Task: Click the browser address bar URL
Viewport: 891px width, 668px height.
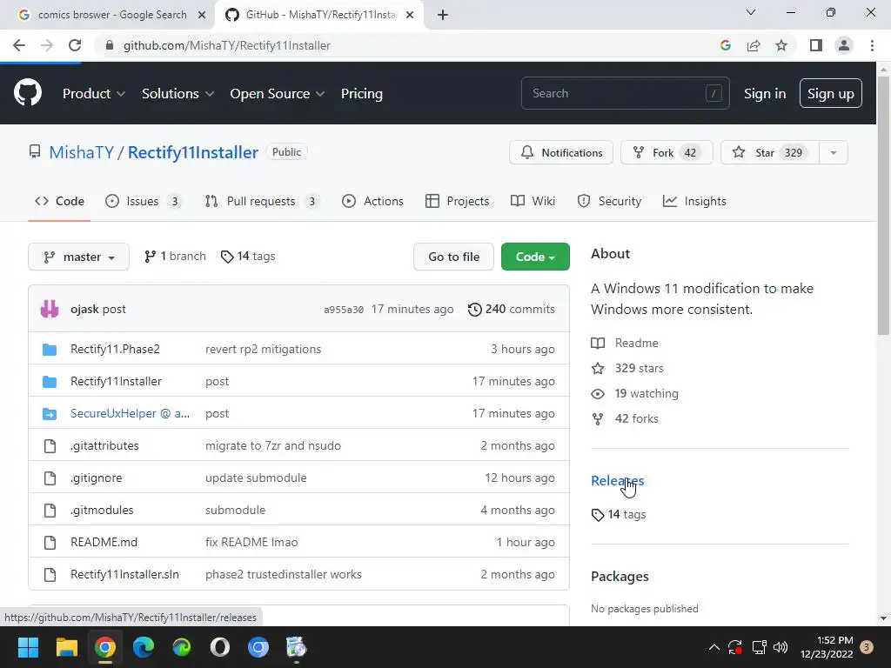Action: pos(227,45)
